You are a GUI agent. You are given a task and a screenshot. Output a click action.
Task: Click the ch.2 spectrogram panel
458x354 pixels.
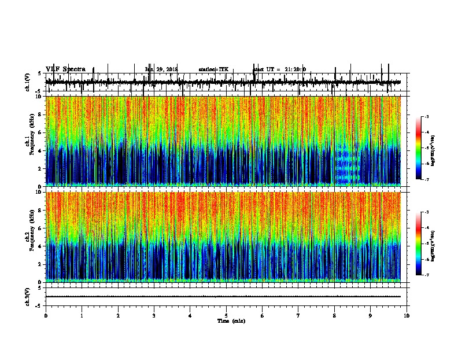click(x=223, y=237)
